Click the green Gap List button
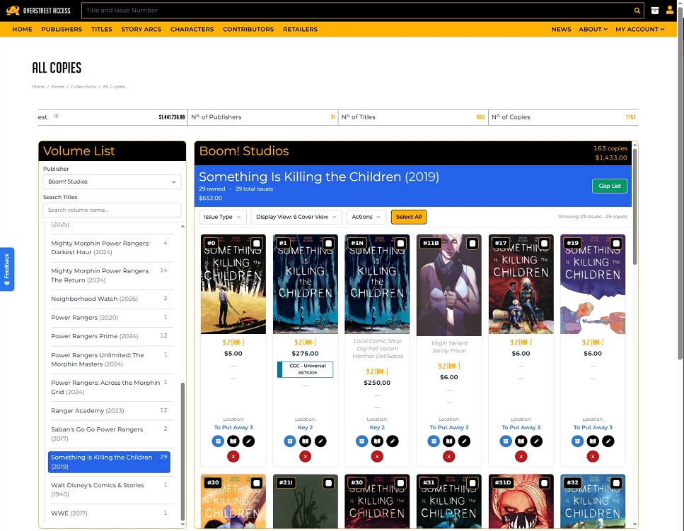This screenshot has width=684, height=531. [610, 186]
